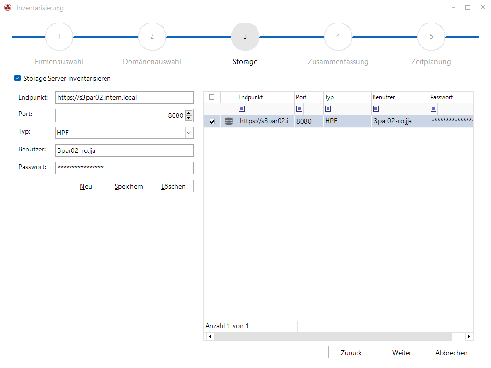This screenshot has height=368, width=491.
Task: Go to step 4 Zusammenfassung
Action: (338, 36)
